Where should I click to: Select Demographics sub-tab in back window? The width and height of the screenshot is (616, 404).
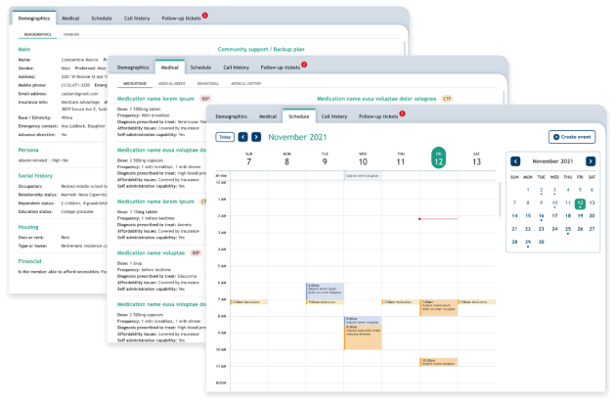[x=38, y=34]
